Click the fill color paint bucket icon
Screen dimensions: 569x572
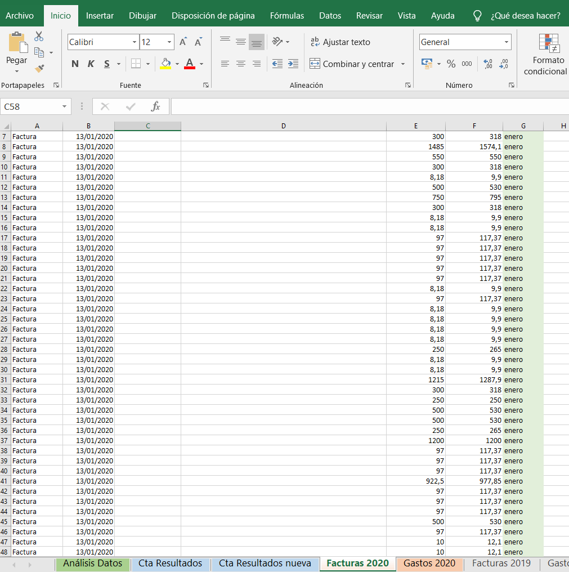coord(165,64)
